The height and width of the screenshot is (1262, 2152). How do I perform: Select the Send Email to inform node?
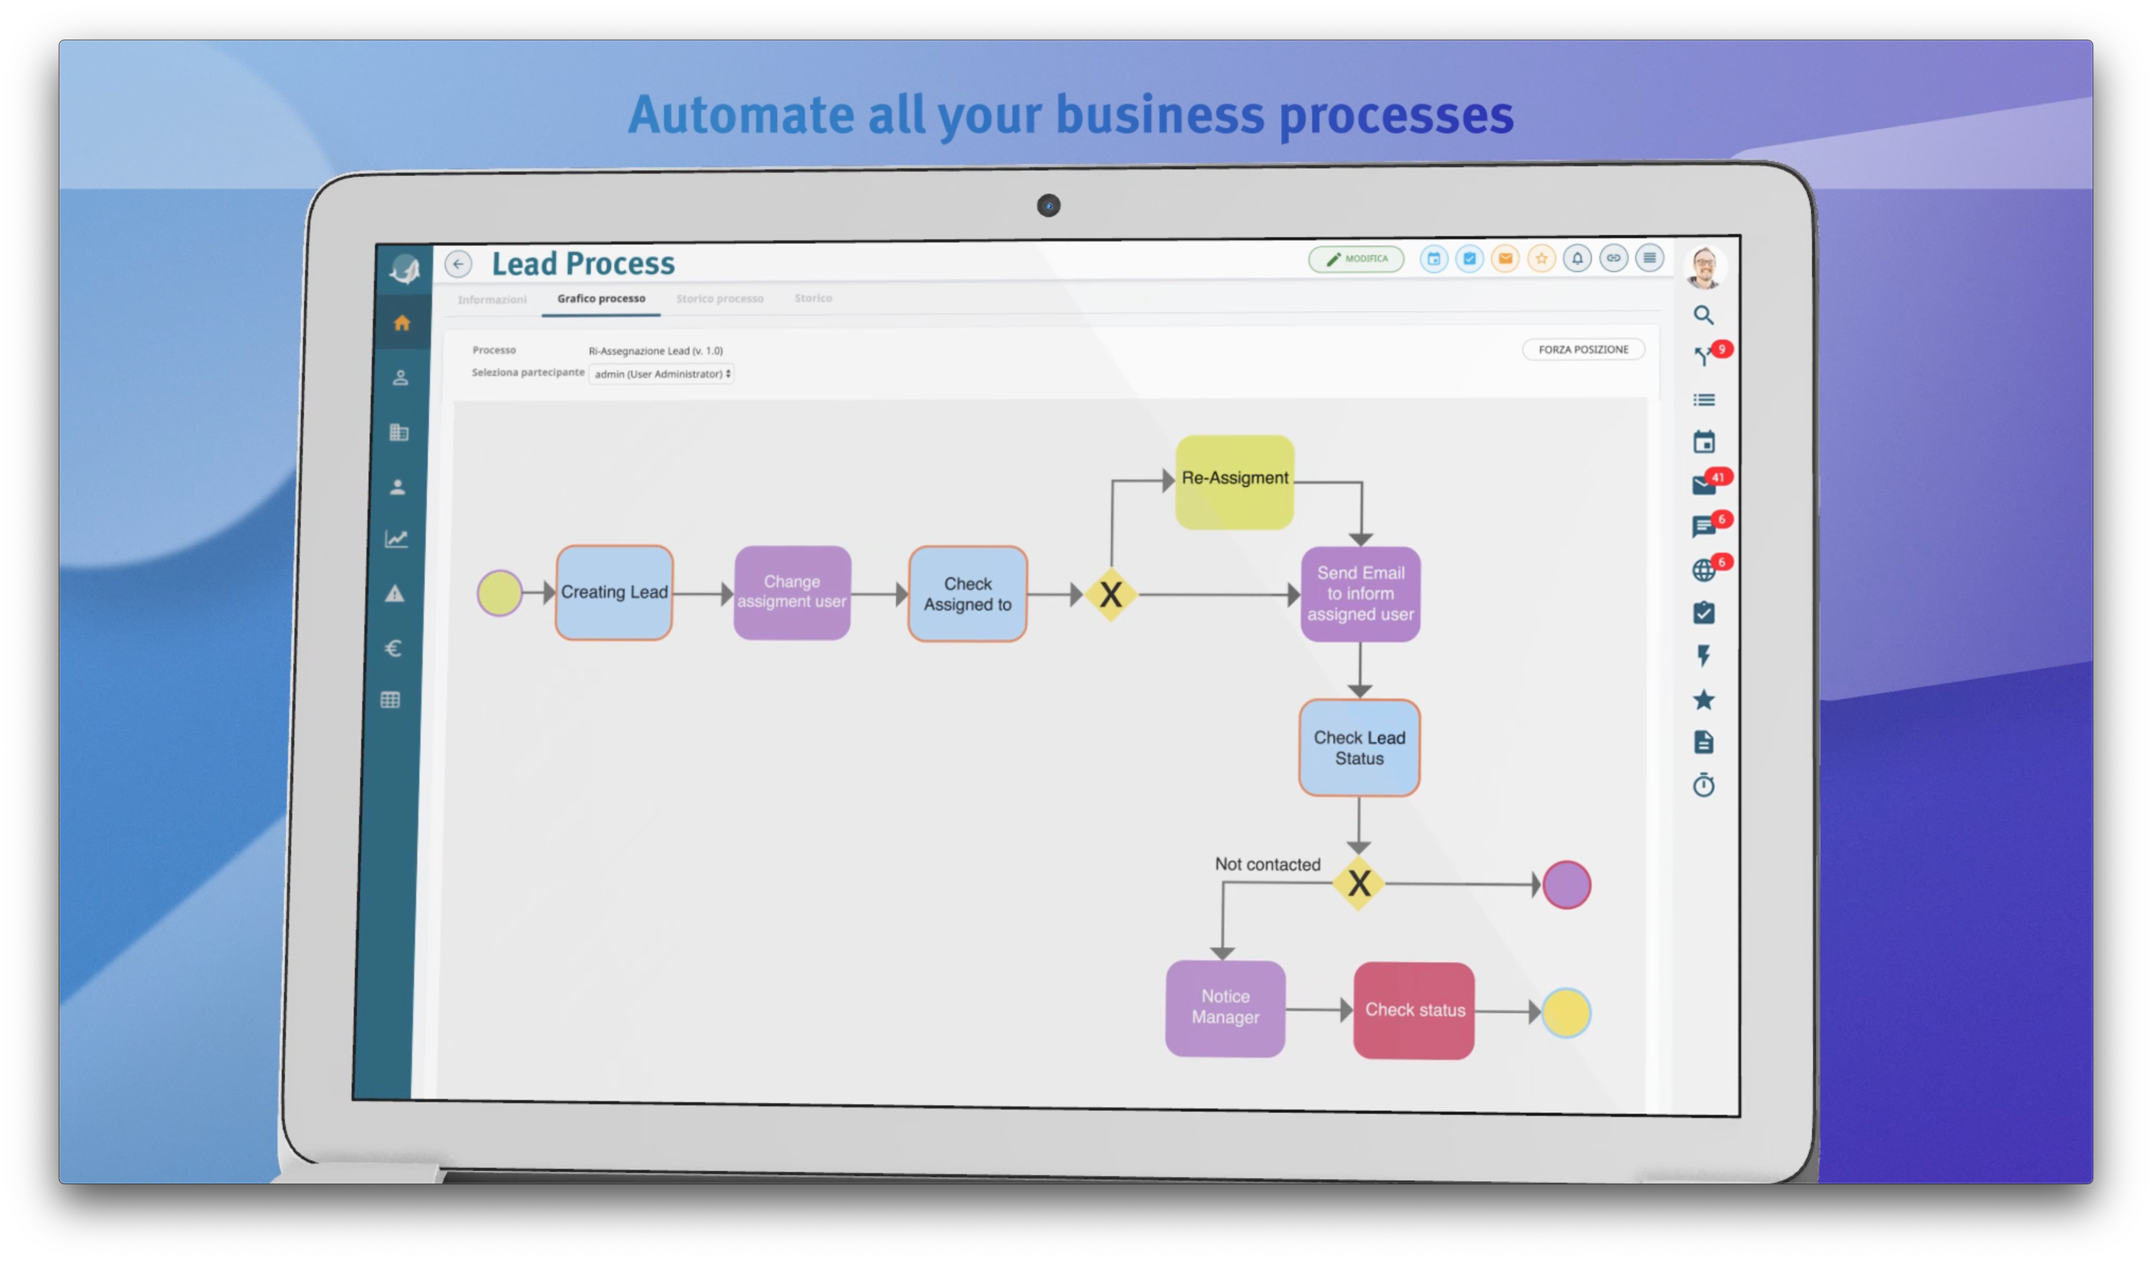pyautogui.click(x=1360, y=595)
